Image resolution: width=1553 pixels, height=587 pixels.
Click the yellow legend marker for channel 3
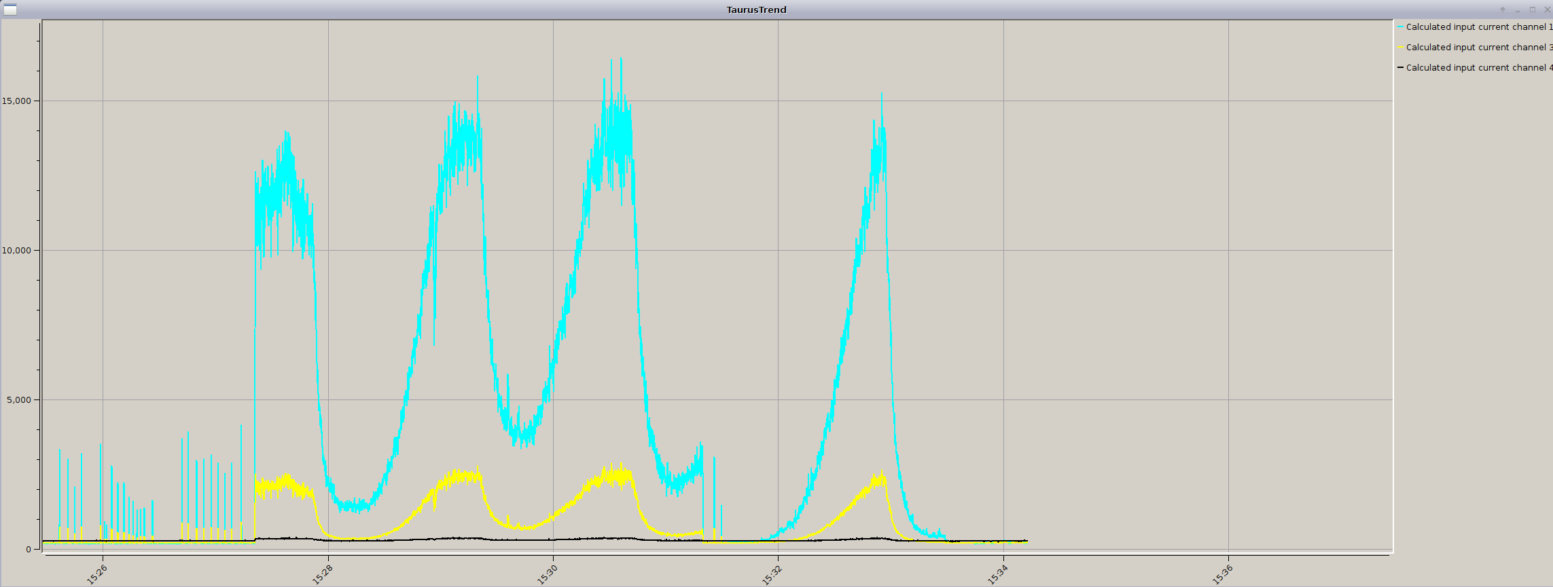1400,48
